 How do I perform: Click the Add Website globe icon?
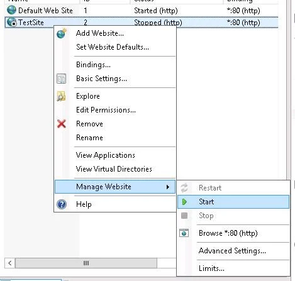coord(62,33)
